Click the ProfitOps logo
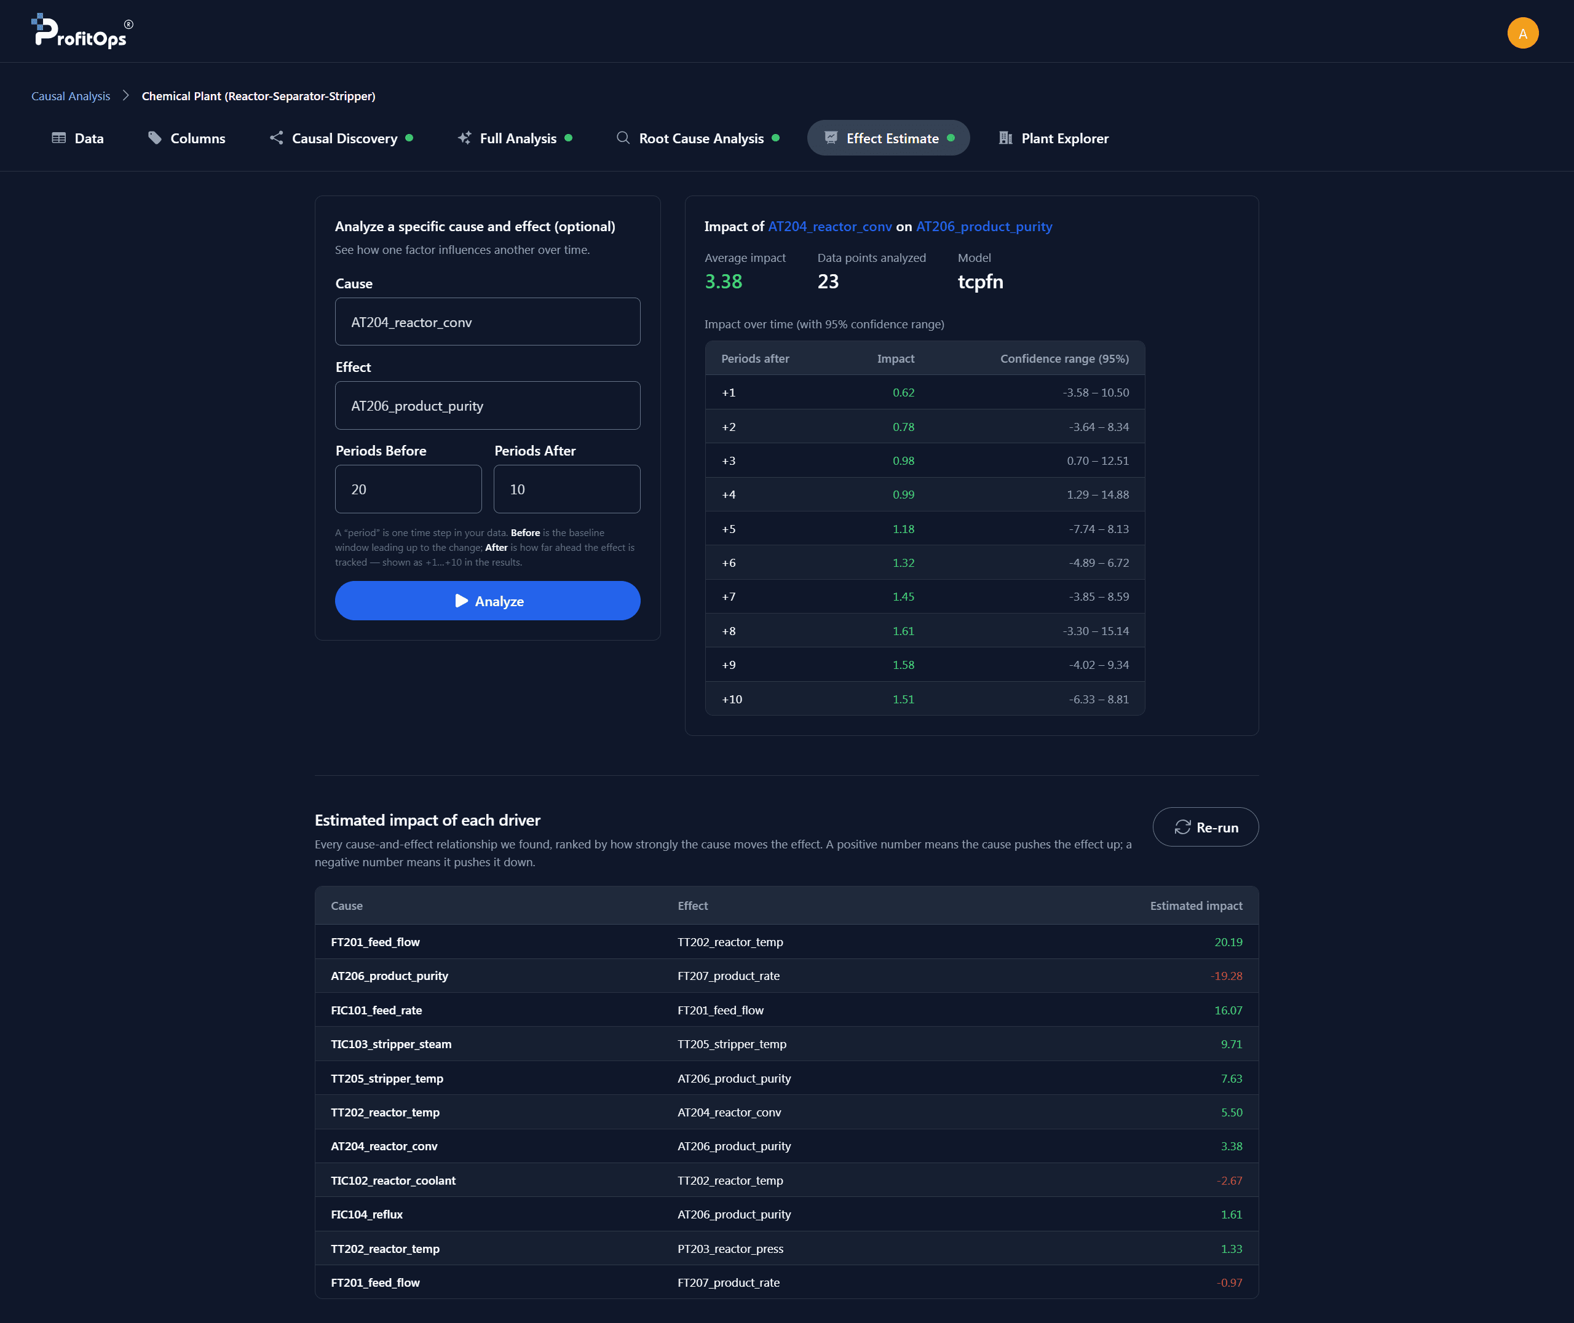Viewport: 1574px width, 1323px height. (x=82, y=31)
